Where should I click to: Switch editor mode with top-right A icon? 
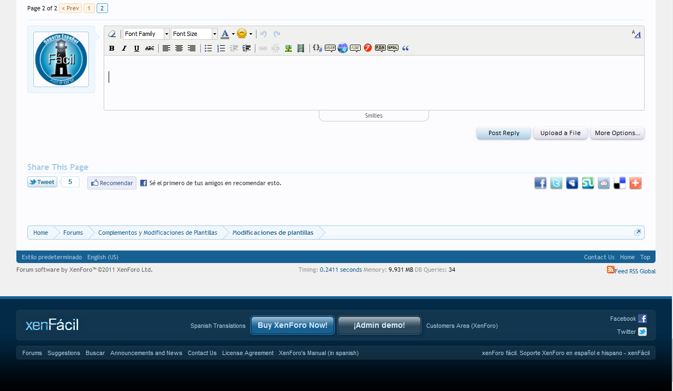click(x=636, y=34)
